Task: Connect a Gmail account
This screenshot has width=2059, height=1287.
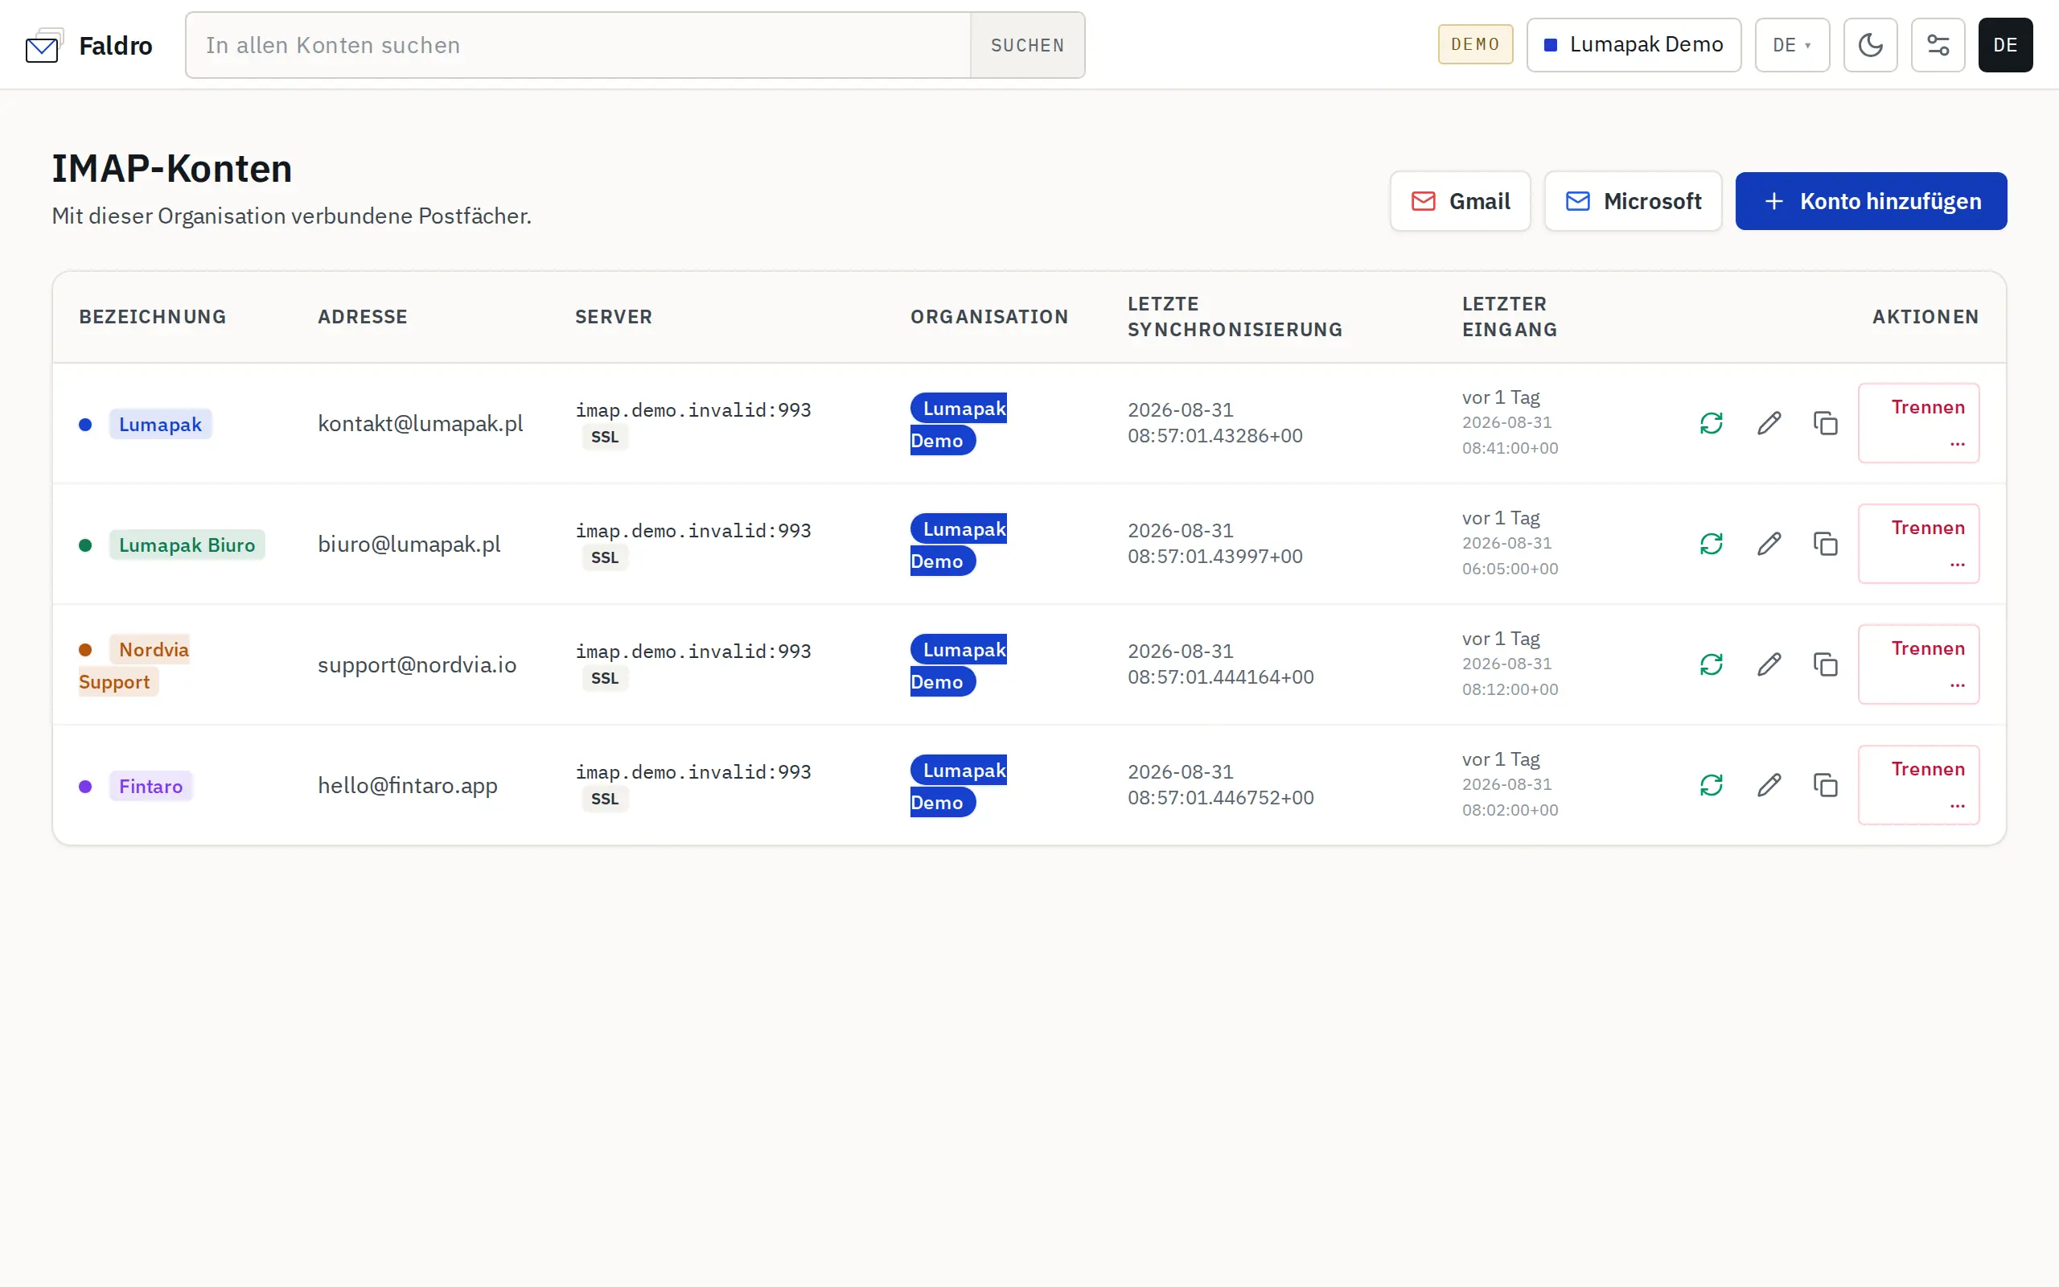Action: coord(1460,201)
